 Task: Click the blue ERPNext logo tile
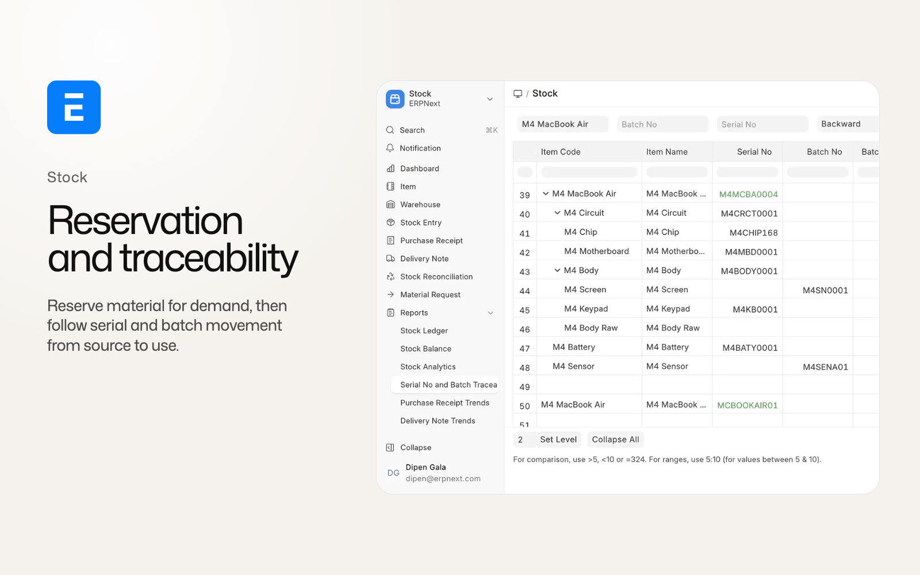(x=74, y=108)
